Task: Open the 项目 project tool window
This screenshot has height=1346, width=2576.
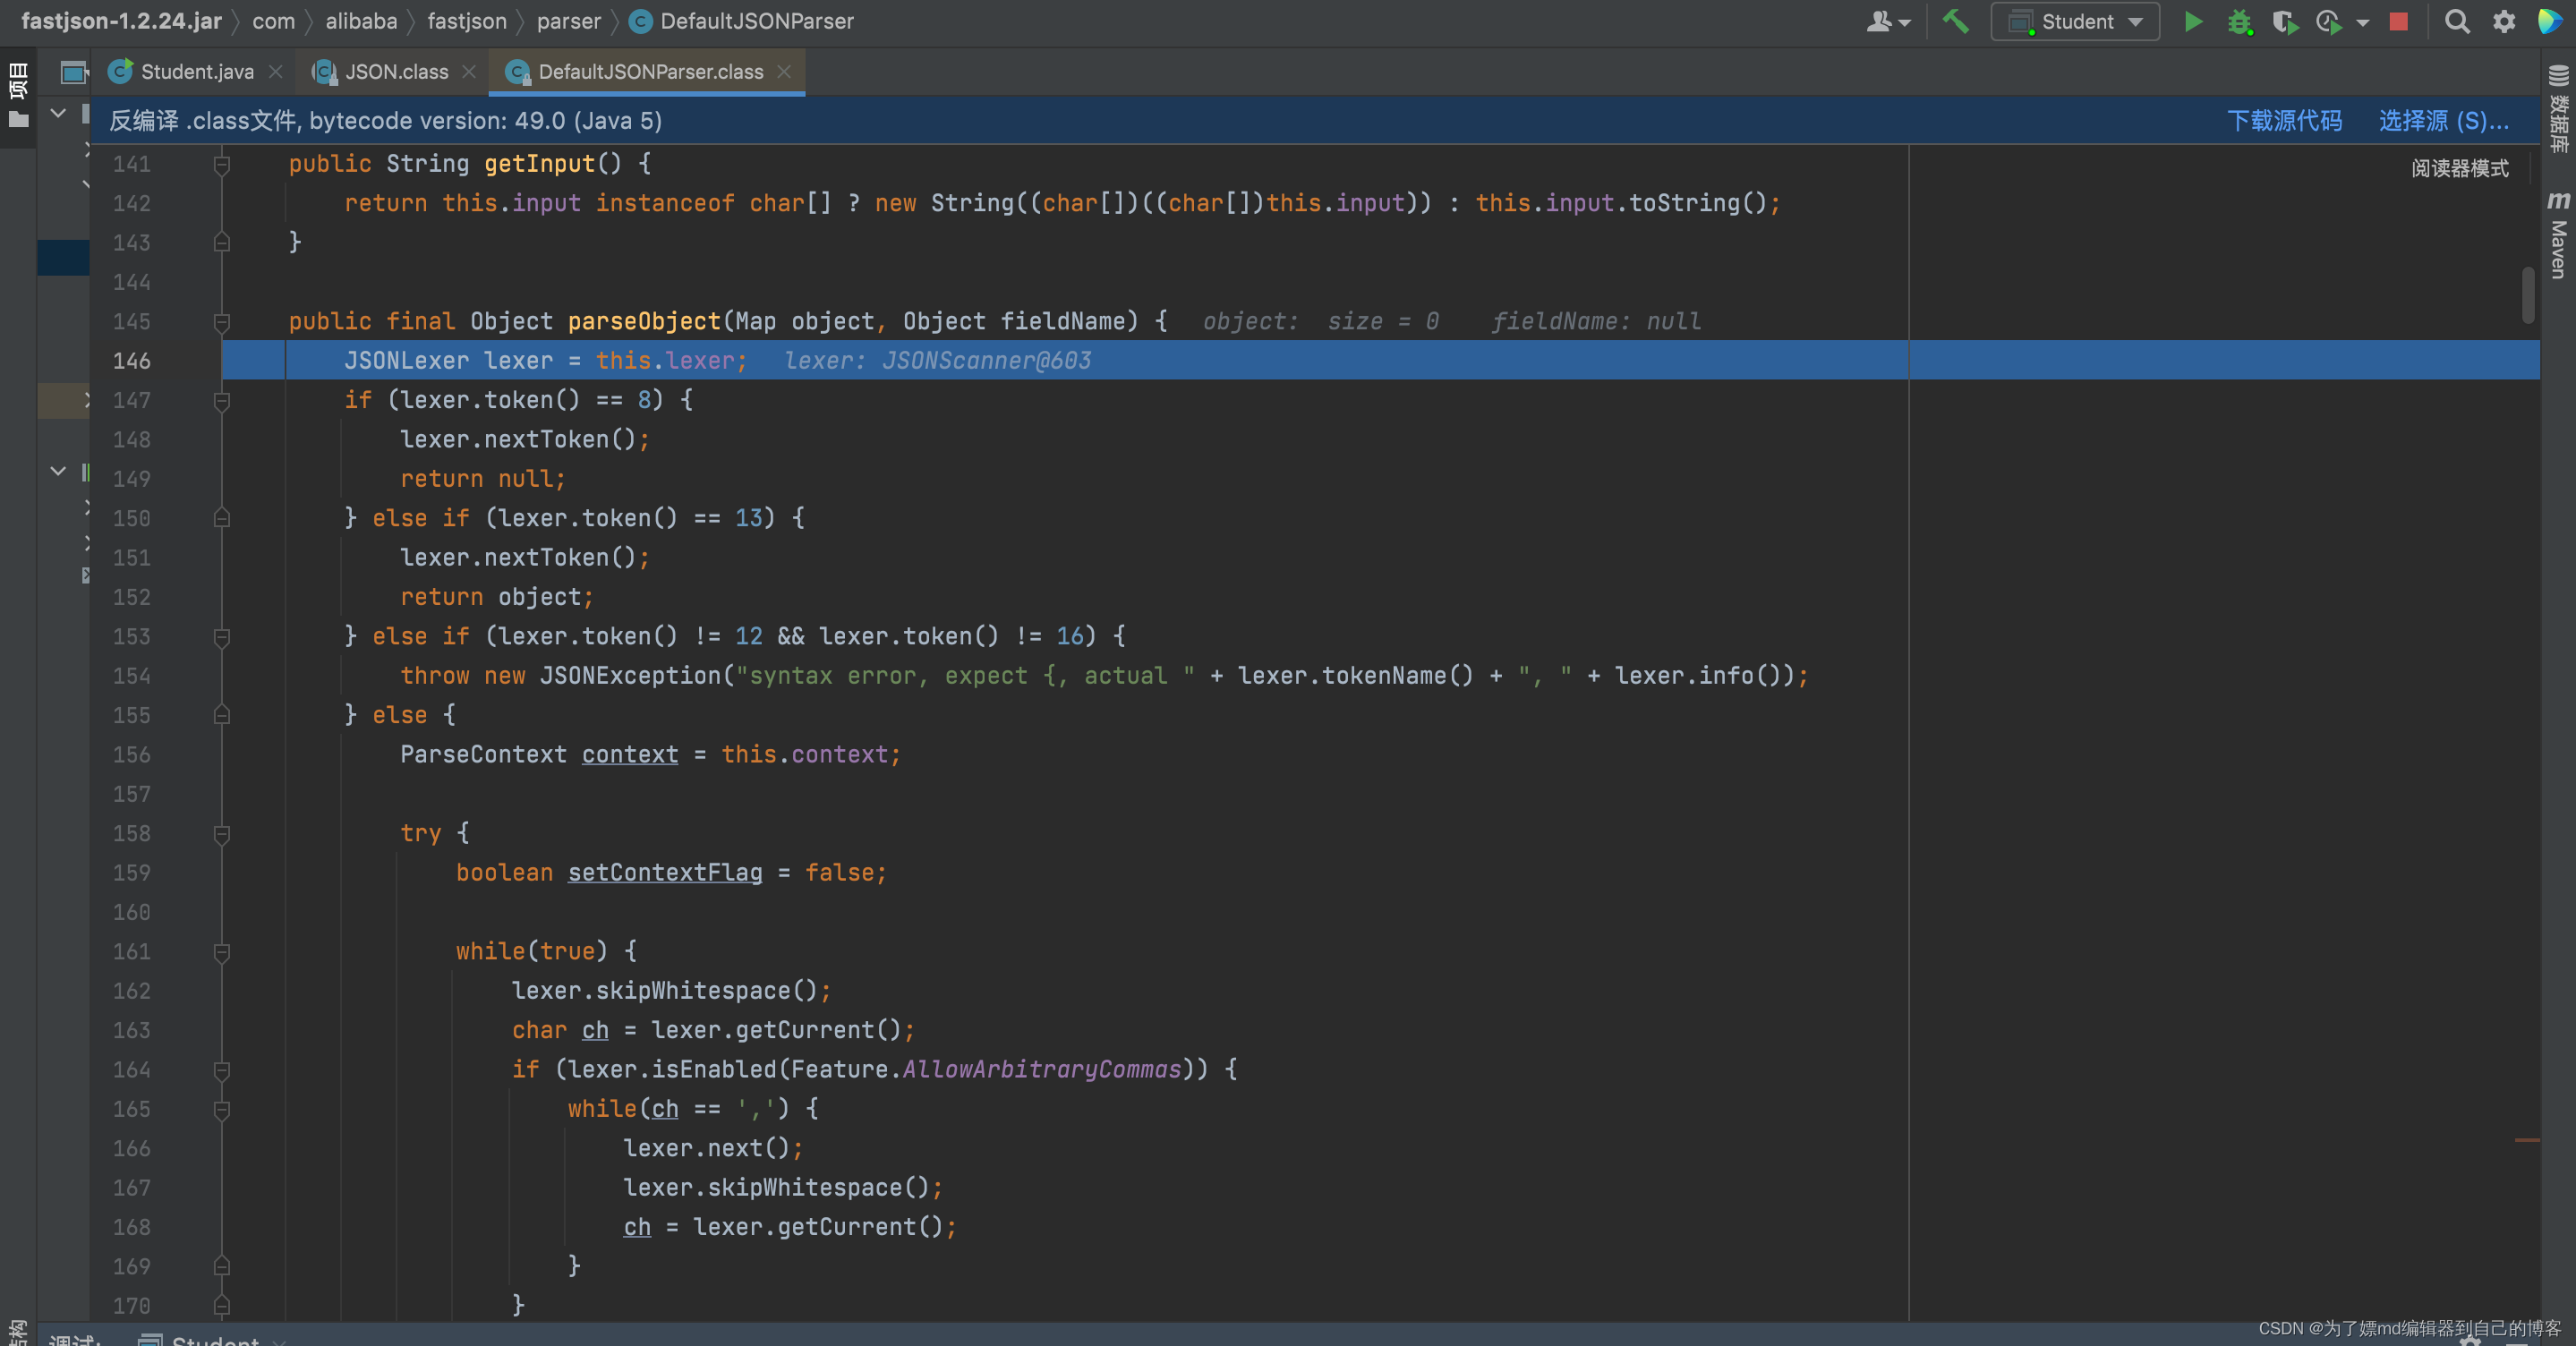Action: (x=18, y=95)
